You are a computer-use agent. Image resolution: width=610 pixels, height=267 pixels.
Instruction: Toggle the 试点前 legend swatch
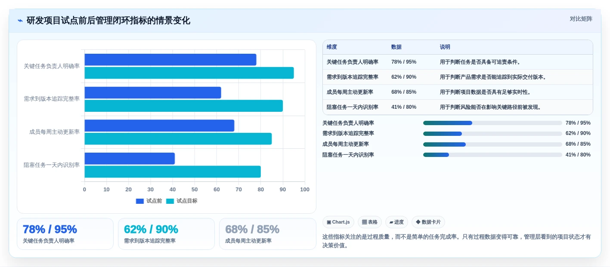140,201
